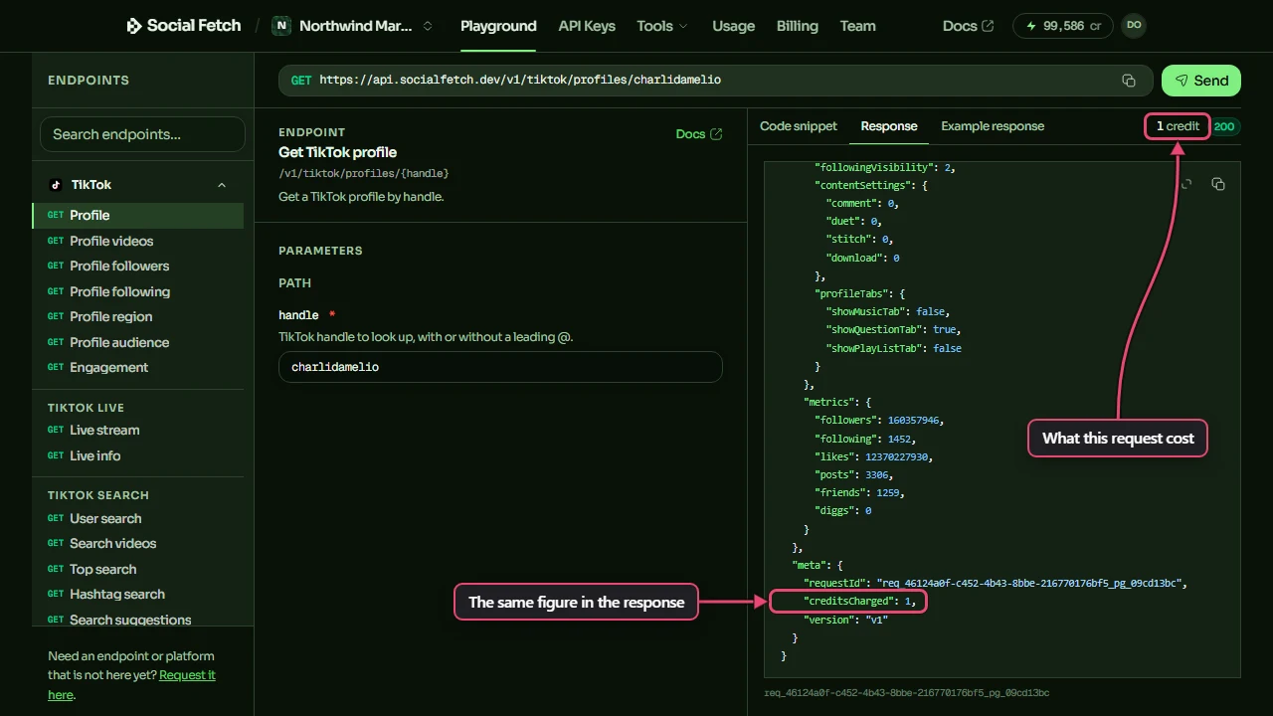Select the Live info endpoint
Viewport: 1273px width, 716px height.
137,455
